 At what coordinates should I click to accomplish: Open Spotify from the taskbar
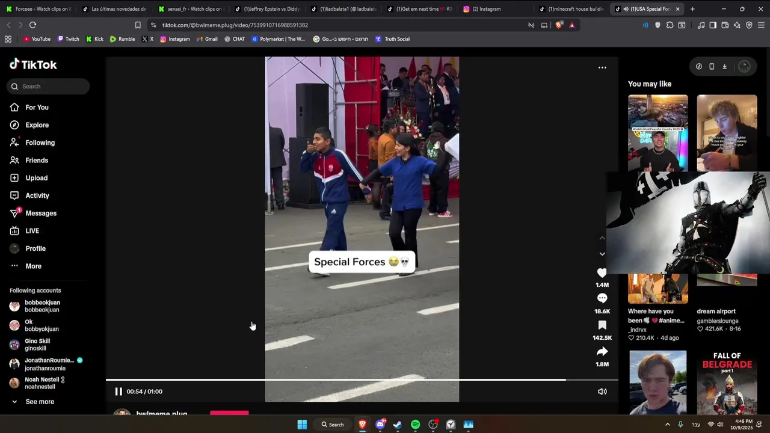click(x=415, y=425)
